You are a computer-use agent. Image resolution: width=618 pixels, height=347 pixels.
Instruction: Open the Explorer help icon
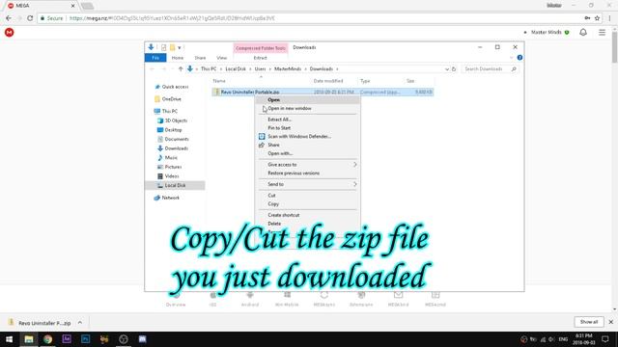pyautogui.click(x=520, y=58)
